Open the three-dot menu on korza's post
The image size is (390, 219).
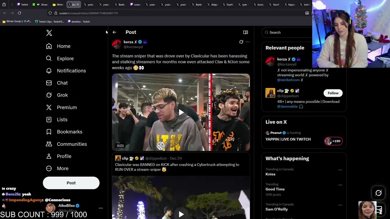[x=247, y=42]
